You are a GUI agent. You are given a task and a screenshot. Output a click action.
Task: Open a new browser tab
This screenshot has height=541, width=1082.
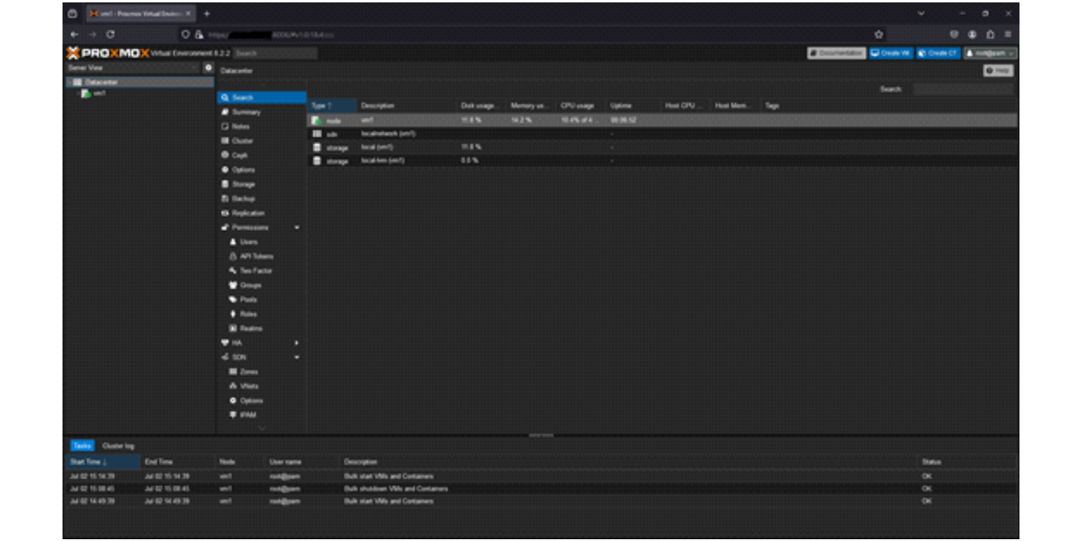pos(207,14)
